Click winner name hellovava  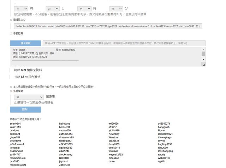(x=65, y=124)
